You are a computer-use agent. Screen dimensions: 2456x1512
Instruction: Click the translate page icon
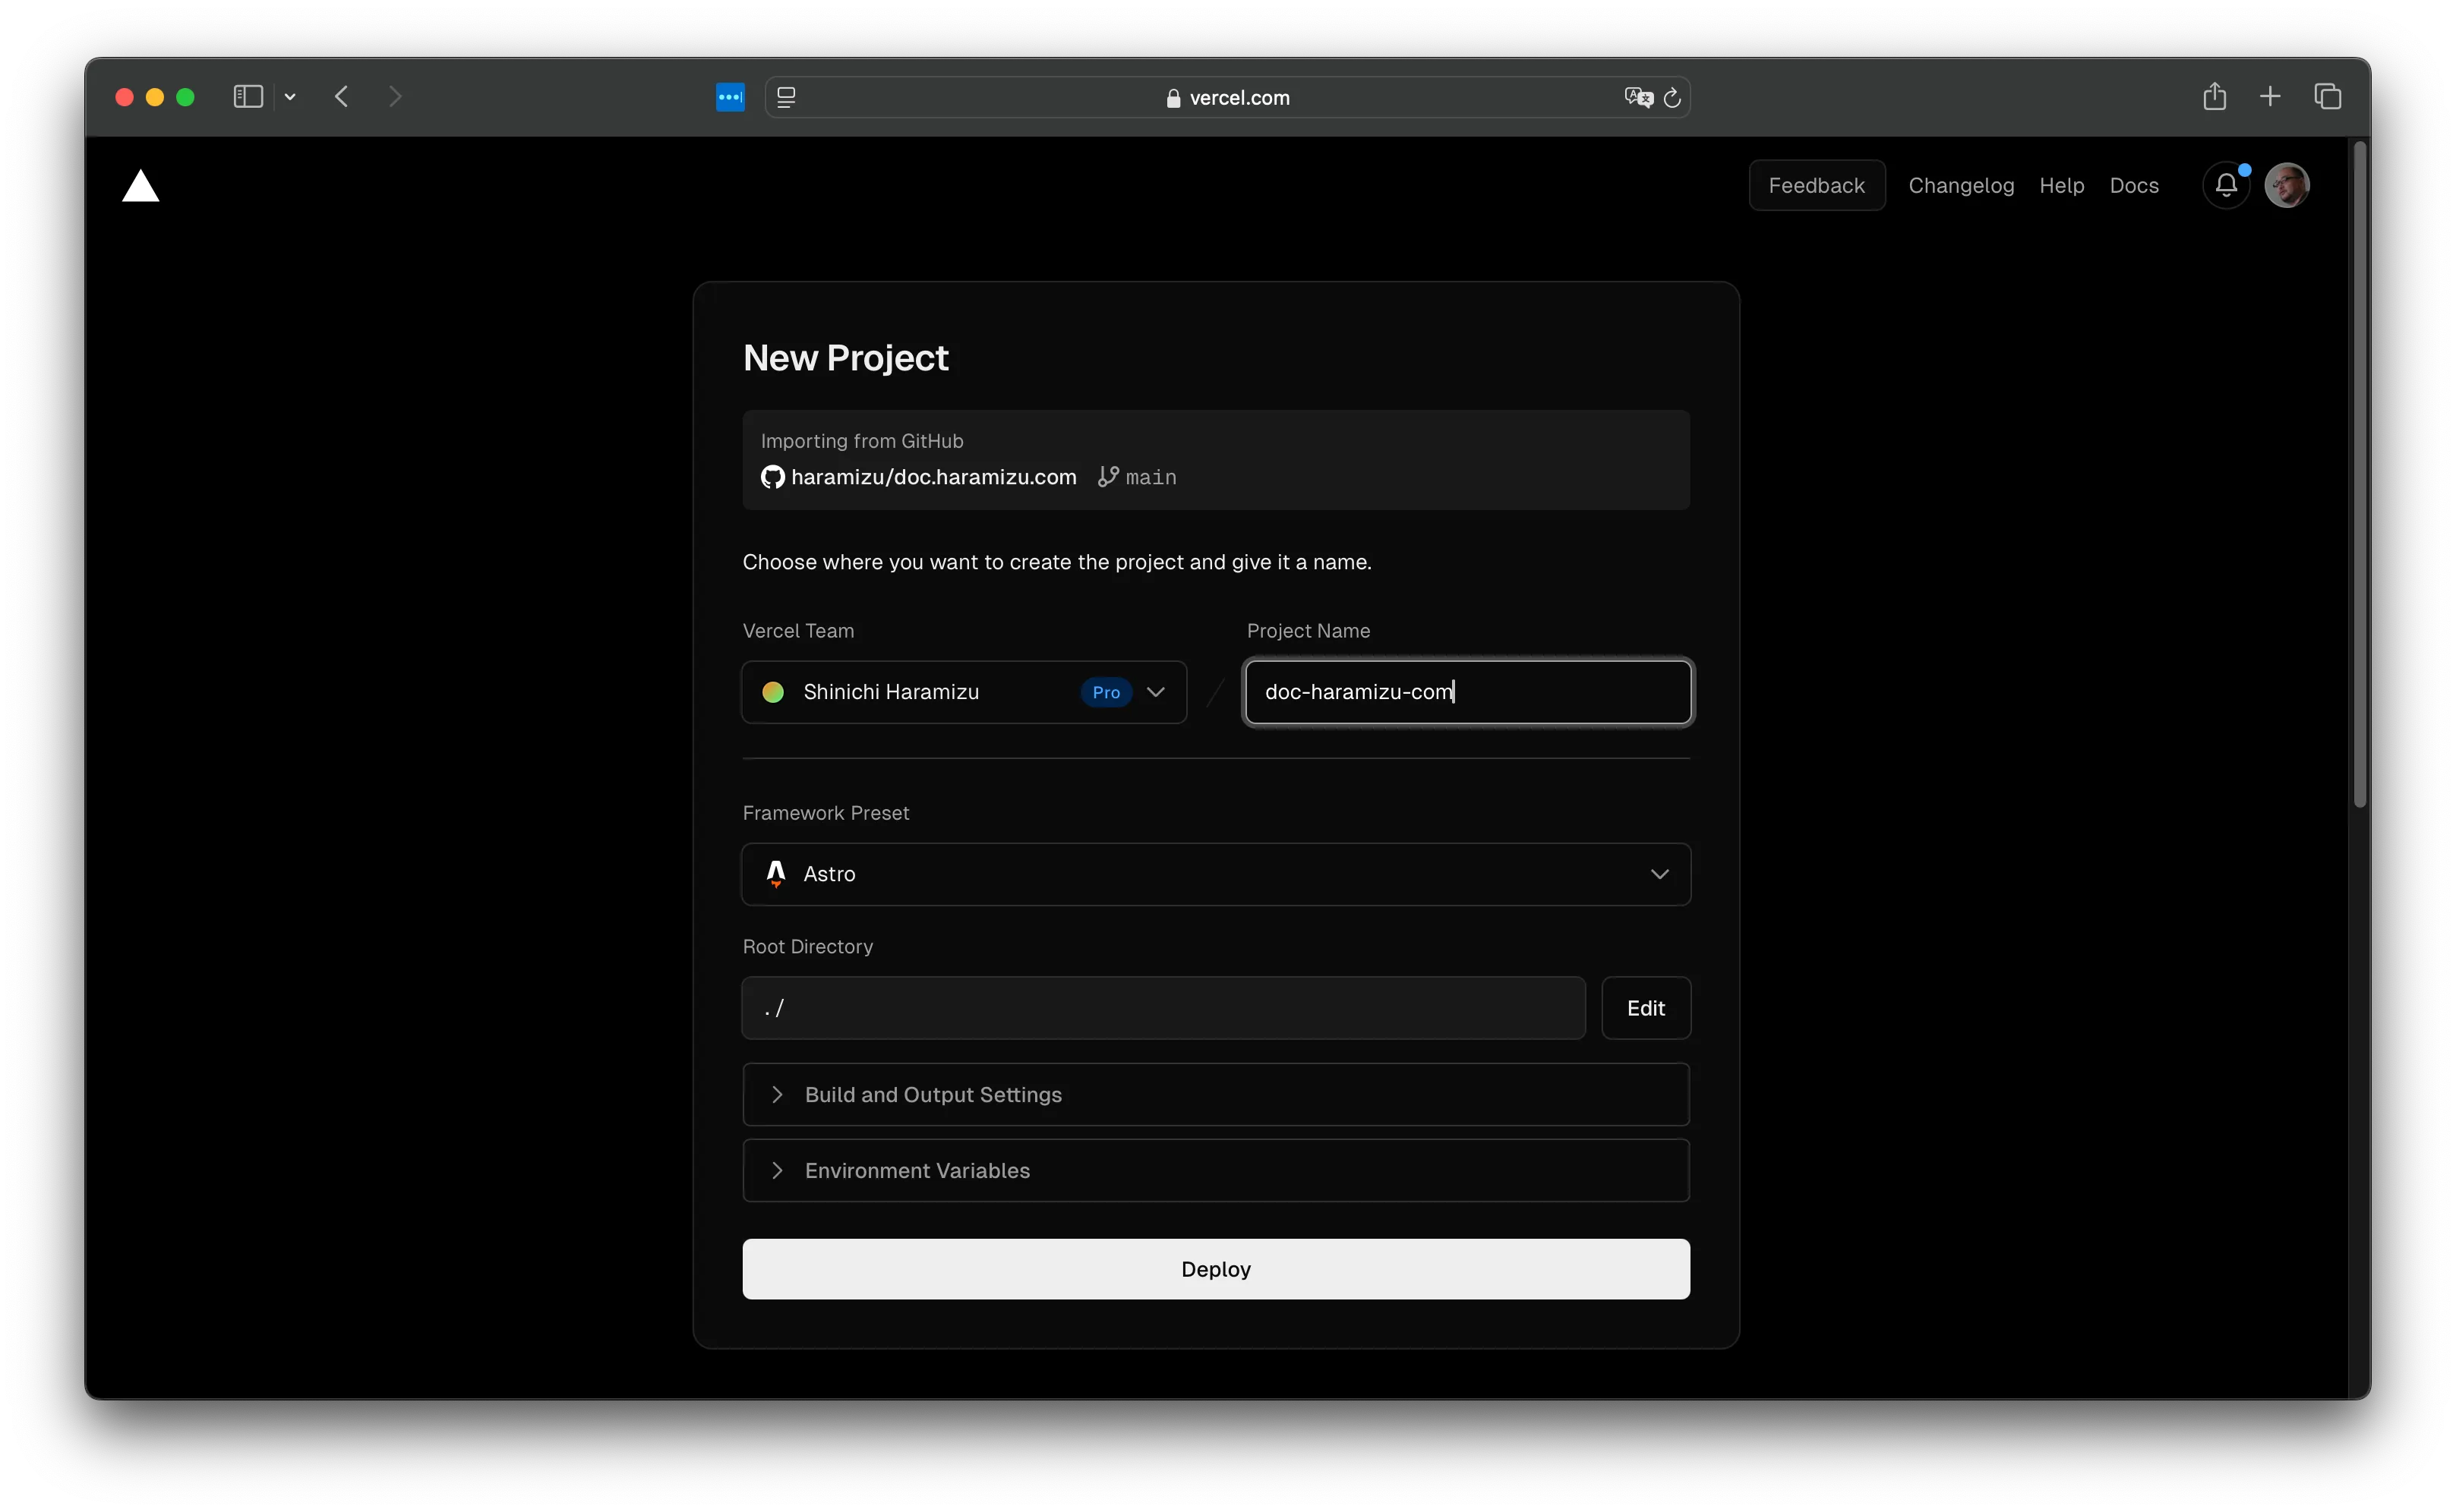click(1639, 97)
